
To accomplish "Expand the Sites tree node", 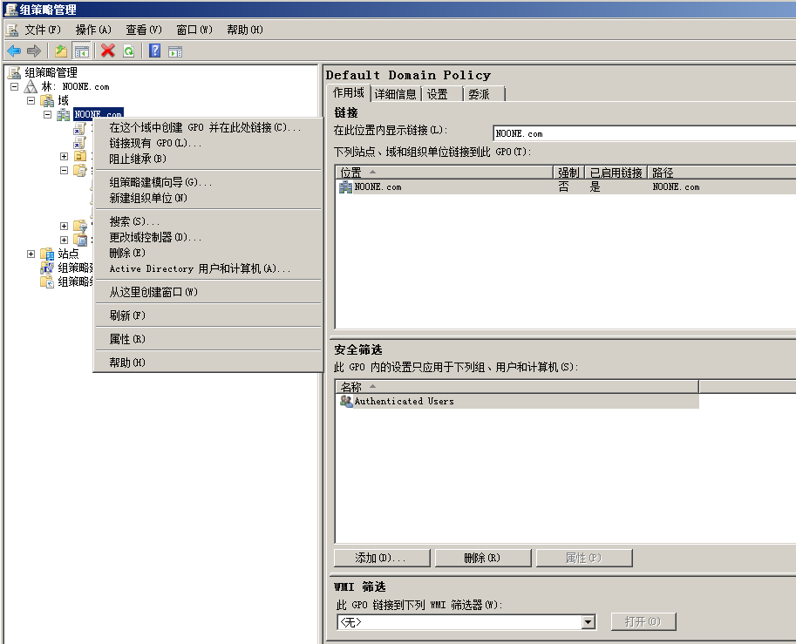I will [31, 254].
